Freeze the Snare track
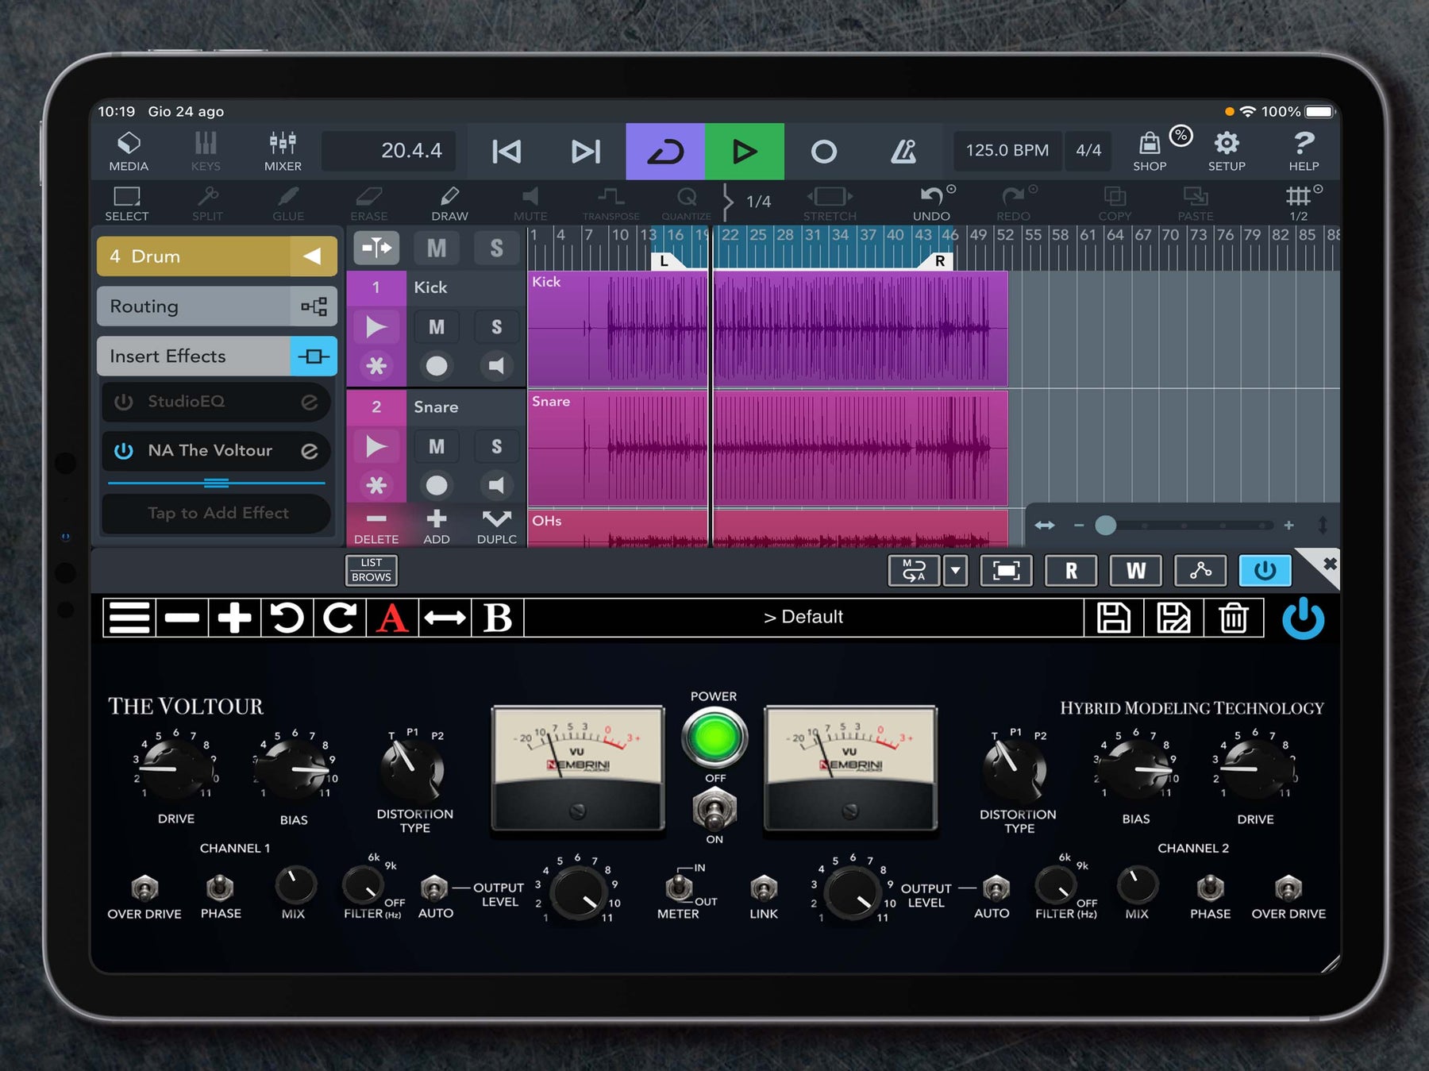1429x1071 pixels. tap(376, 485)
